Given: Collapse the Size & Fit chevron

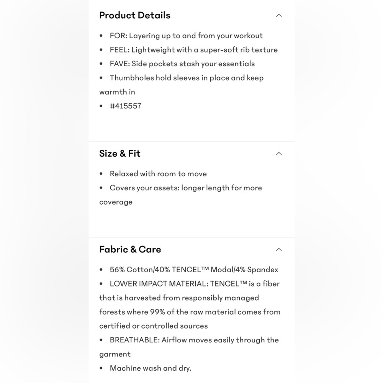Looking at the screenshot, I should (279, 154).
